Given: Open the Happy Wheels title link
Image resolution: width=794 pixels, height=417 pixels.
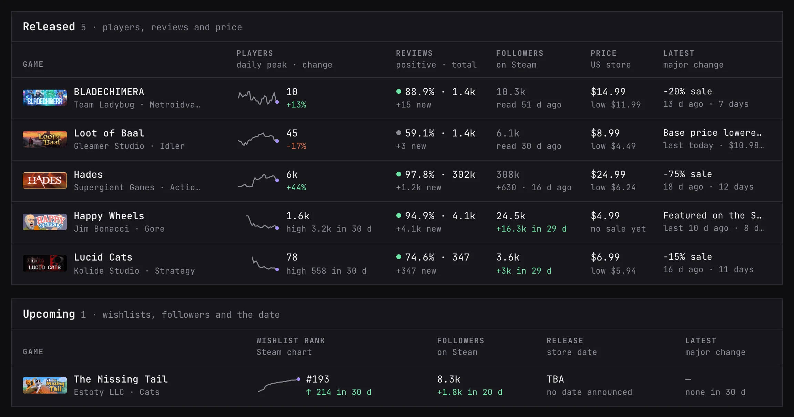Looking at the screenshot, I should tap(109, 216).
